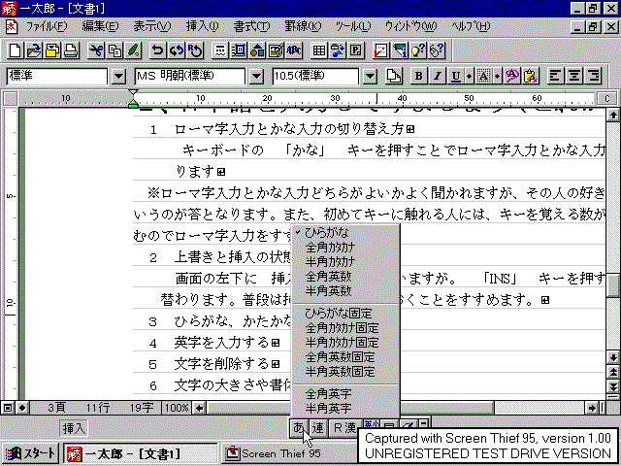The height and width of the screenshot is (466, 621).
Task: Toggle underline formatting
Action: 456,76
